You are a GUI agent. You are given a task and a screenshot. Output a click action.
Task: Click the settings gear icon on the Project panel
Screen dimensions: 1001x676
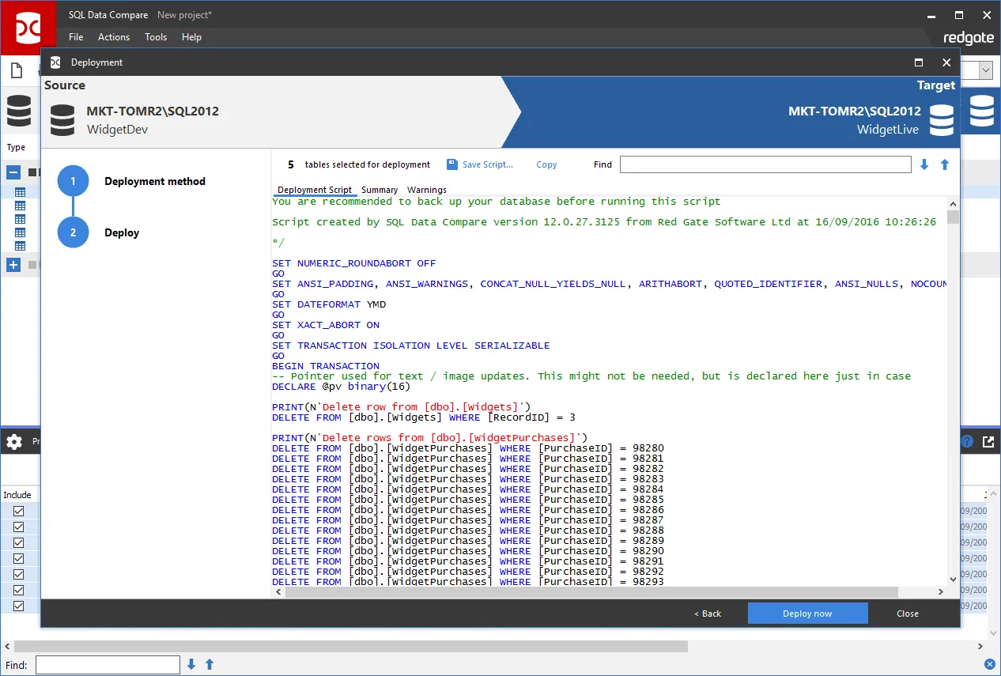(13, 442)
